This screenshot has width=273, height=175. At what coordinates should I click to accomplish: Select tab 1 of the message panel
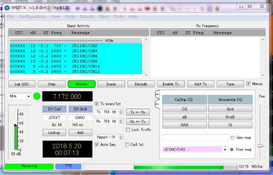point(157,94)
